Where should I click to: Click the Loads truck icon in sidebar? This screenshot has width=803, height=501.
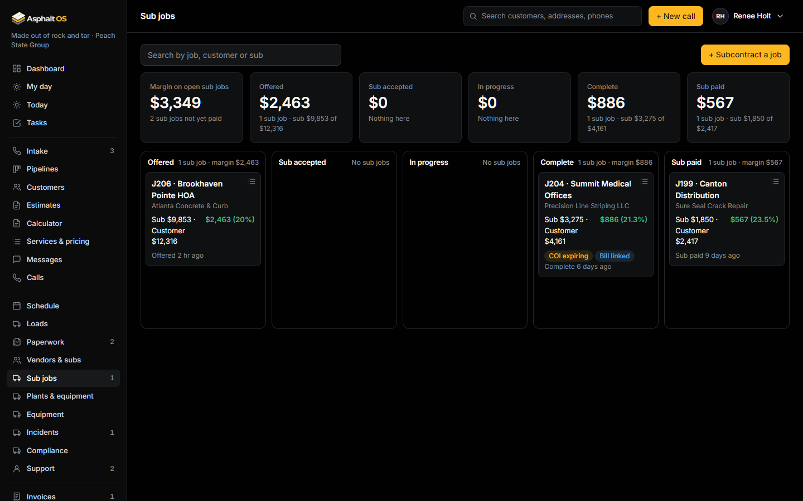(x=17, y=323)
